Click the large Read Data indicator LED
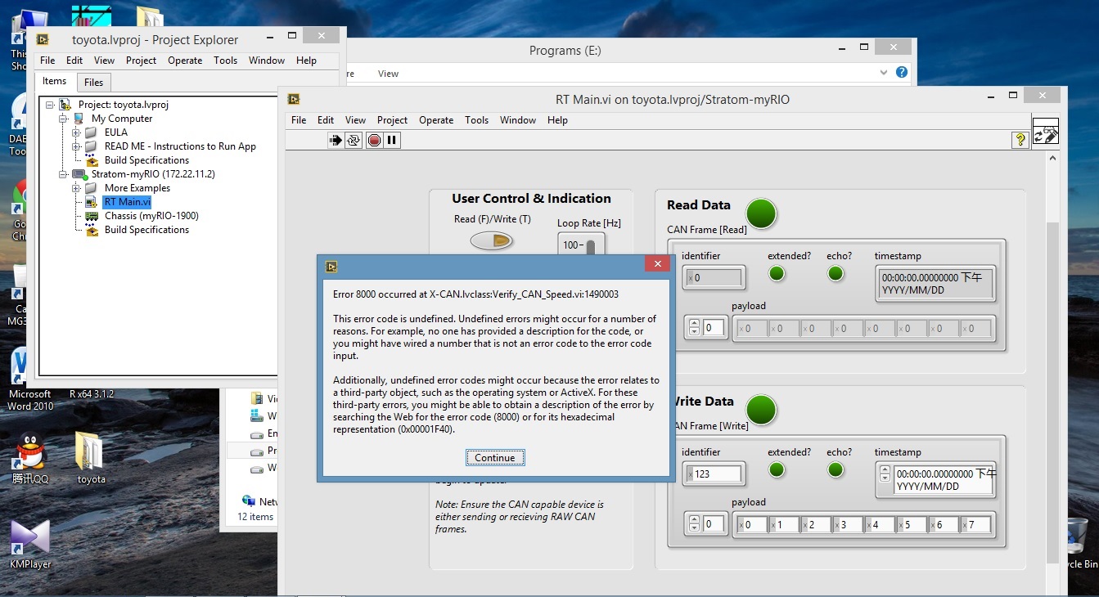The image size is (1099, 597). pyautogui.click(x=761, y=213)
